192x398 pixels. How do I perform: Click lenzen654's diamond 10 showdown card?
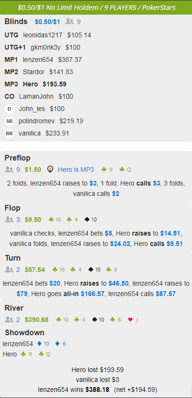(x=43, y=344)
